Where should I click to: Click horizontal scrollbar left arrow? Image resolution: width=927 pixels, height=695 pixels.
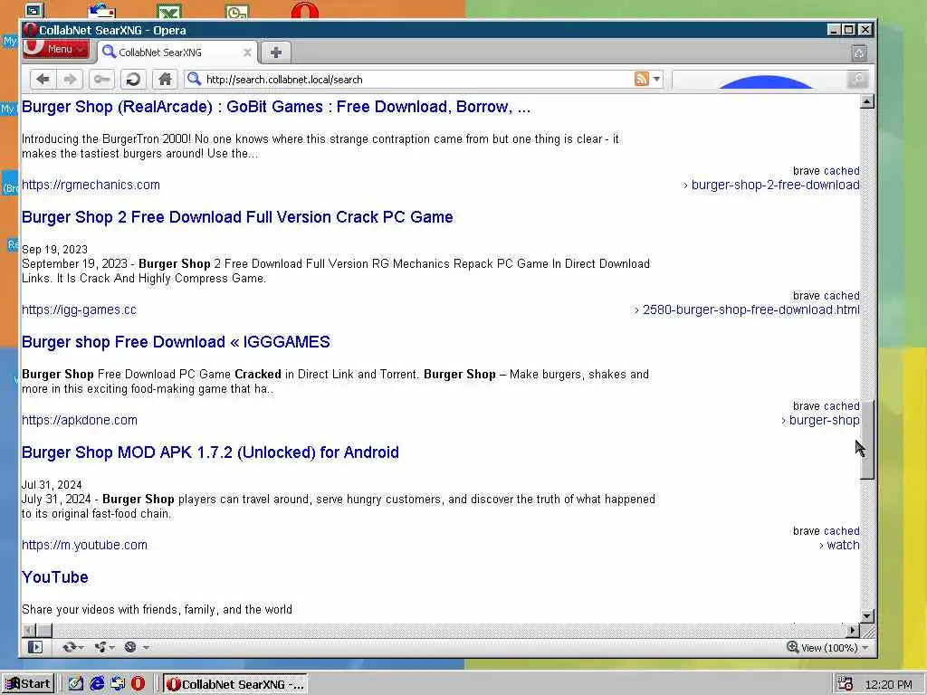tap(28, 631)
